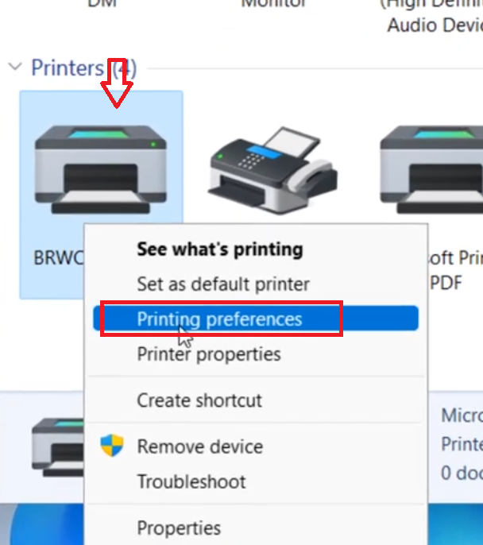
Task: Run Troubleshoot from the context menu
Action: 191,481
